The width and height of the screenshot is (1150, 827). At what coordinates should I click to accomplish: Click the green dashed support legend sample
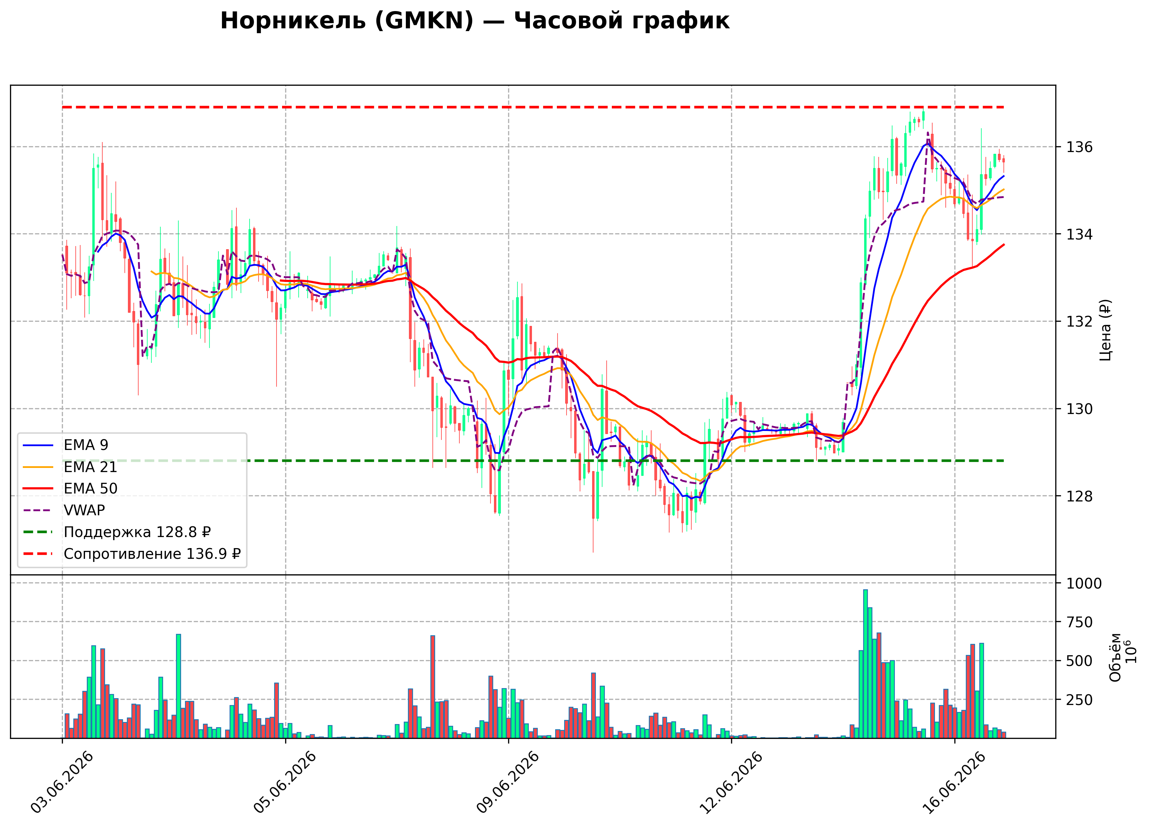pos(38,532)
